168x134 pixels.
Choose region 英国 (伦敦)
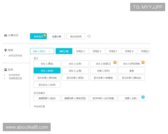point(132,98)
